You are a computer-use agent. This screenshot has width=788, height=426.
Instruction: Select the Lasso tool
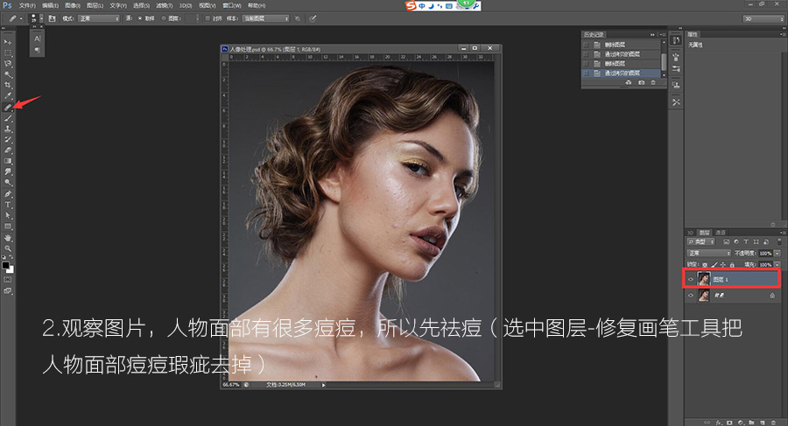pyautogui.click(x=8, y=64)
